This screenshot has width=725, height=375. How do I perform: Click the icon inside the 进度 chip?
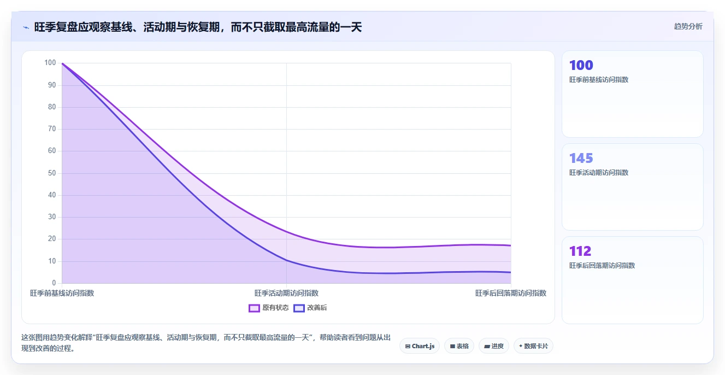pos(487,347)
